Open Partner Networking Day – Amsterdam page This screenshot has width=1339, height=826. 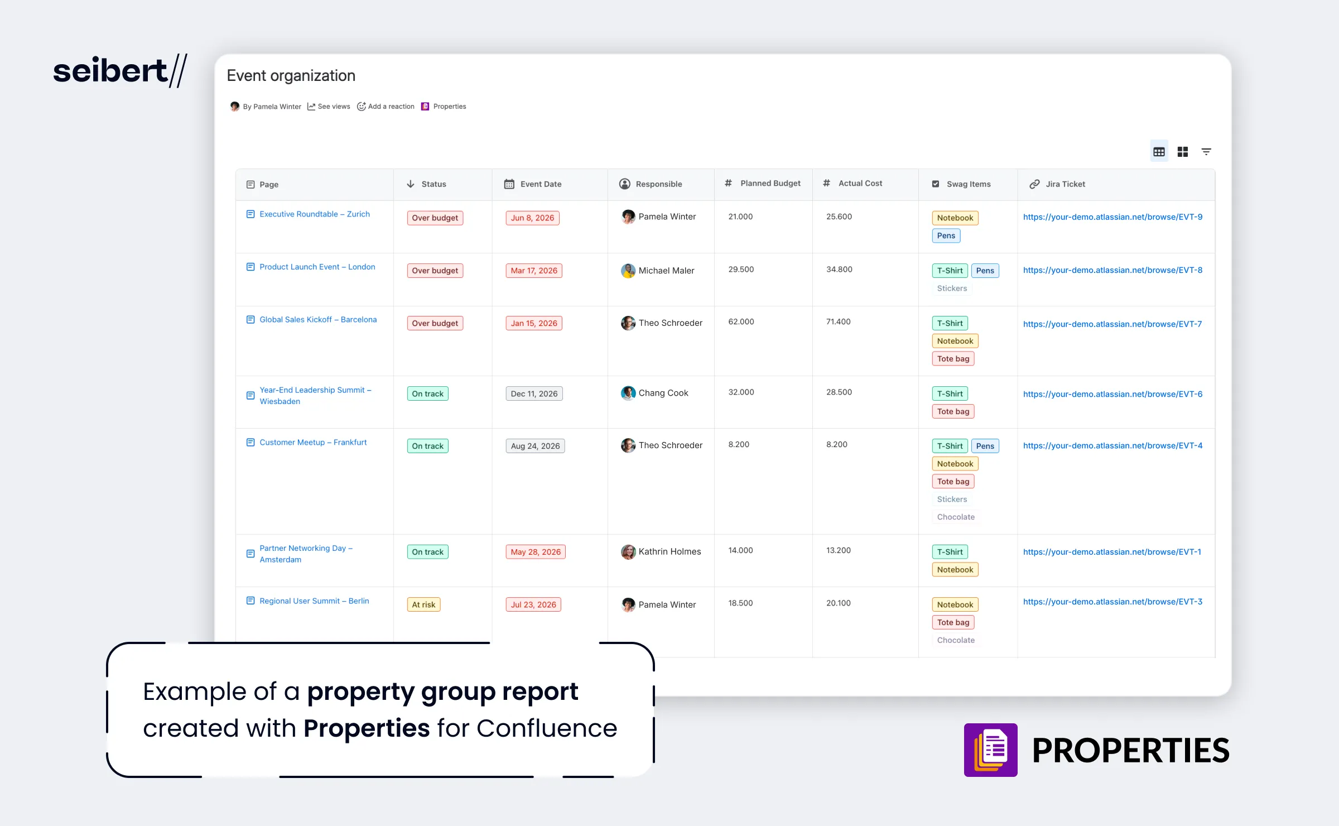[x=306, y=554]
